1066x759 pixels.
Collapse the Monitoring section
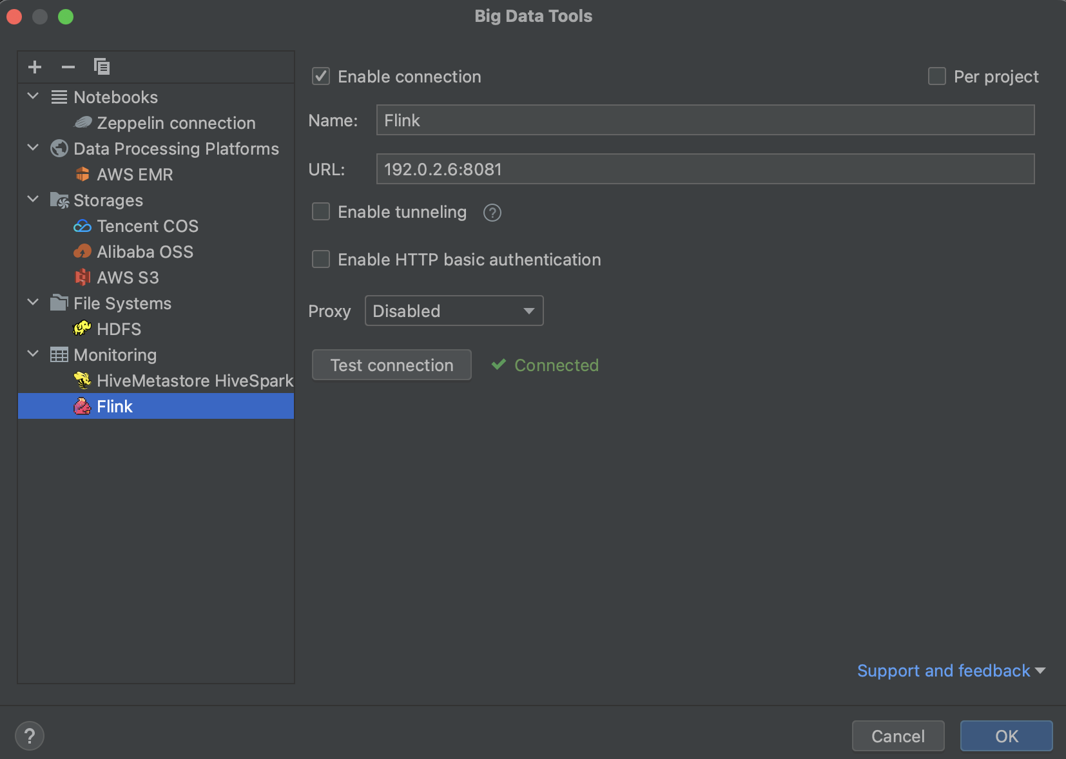point(32,354)
